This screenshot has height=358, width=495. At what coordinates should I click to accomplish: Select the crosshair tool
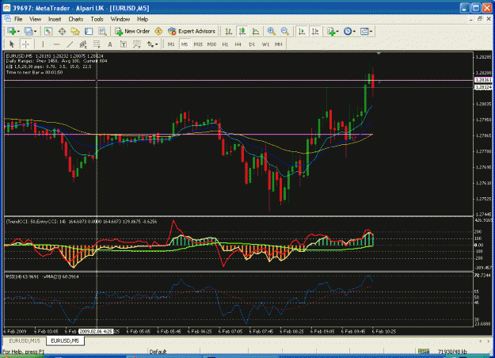pos(25,44)
